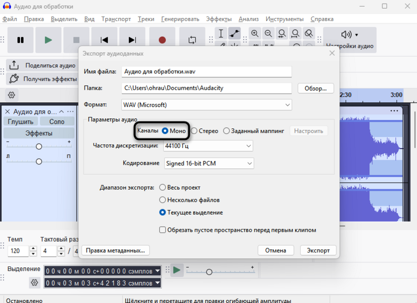Open the sample rate dropdown 44100 Гц
This screenshot has height=303, width=417.
tap(208, 146)
